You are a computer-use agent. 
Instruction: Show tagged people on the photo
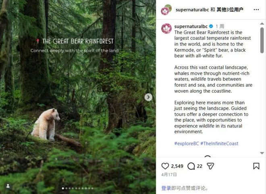coord(7,186)
